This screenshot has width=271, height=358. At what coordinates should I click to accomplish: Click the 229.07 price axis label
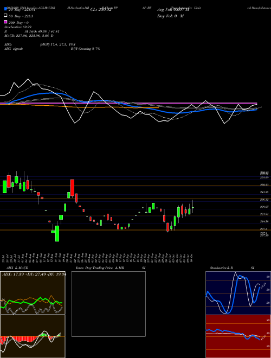click(x=264, y=207)
